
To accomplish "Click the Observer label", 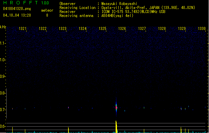I will pyautogui.click(x=67, y=4).
